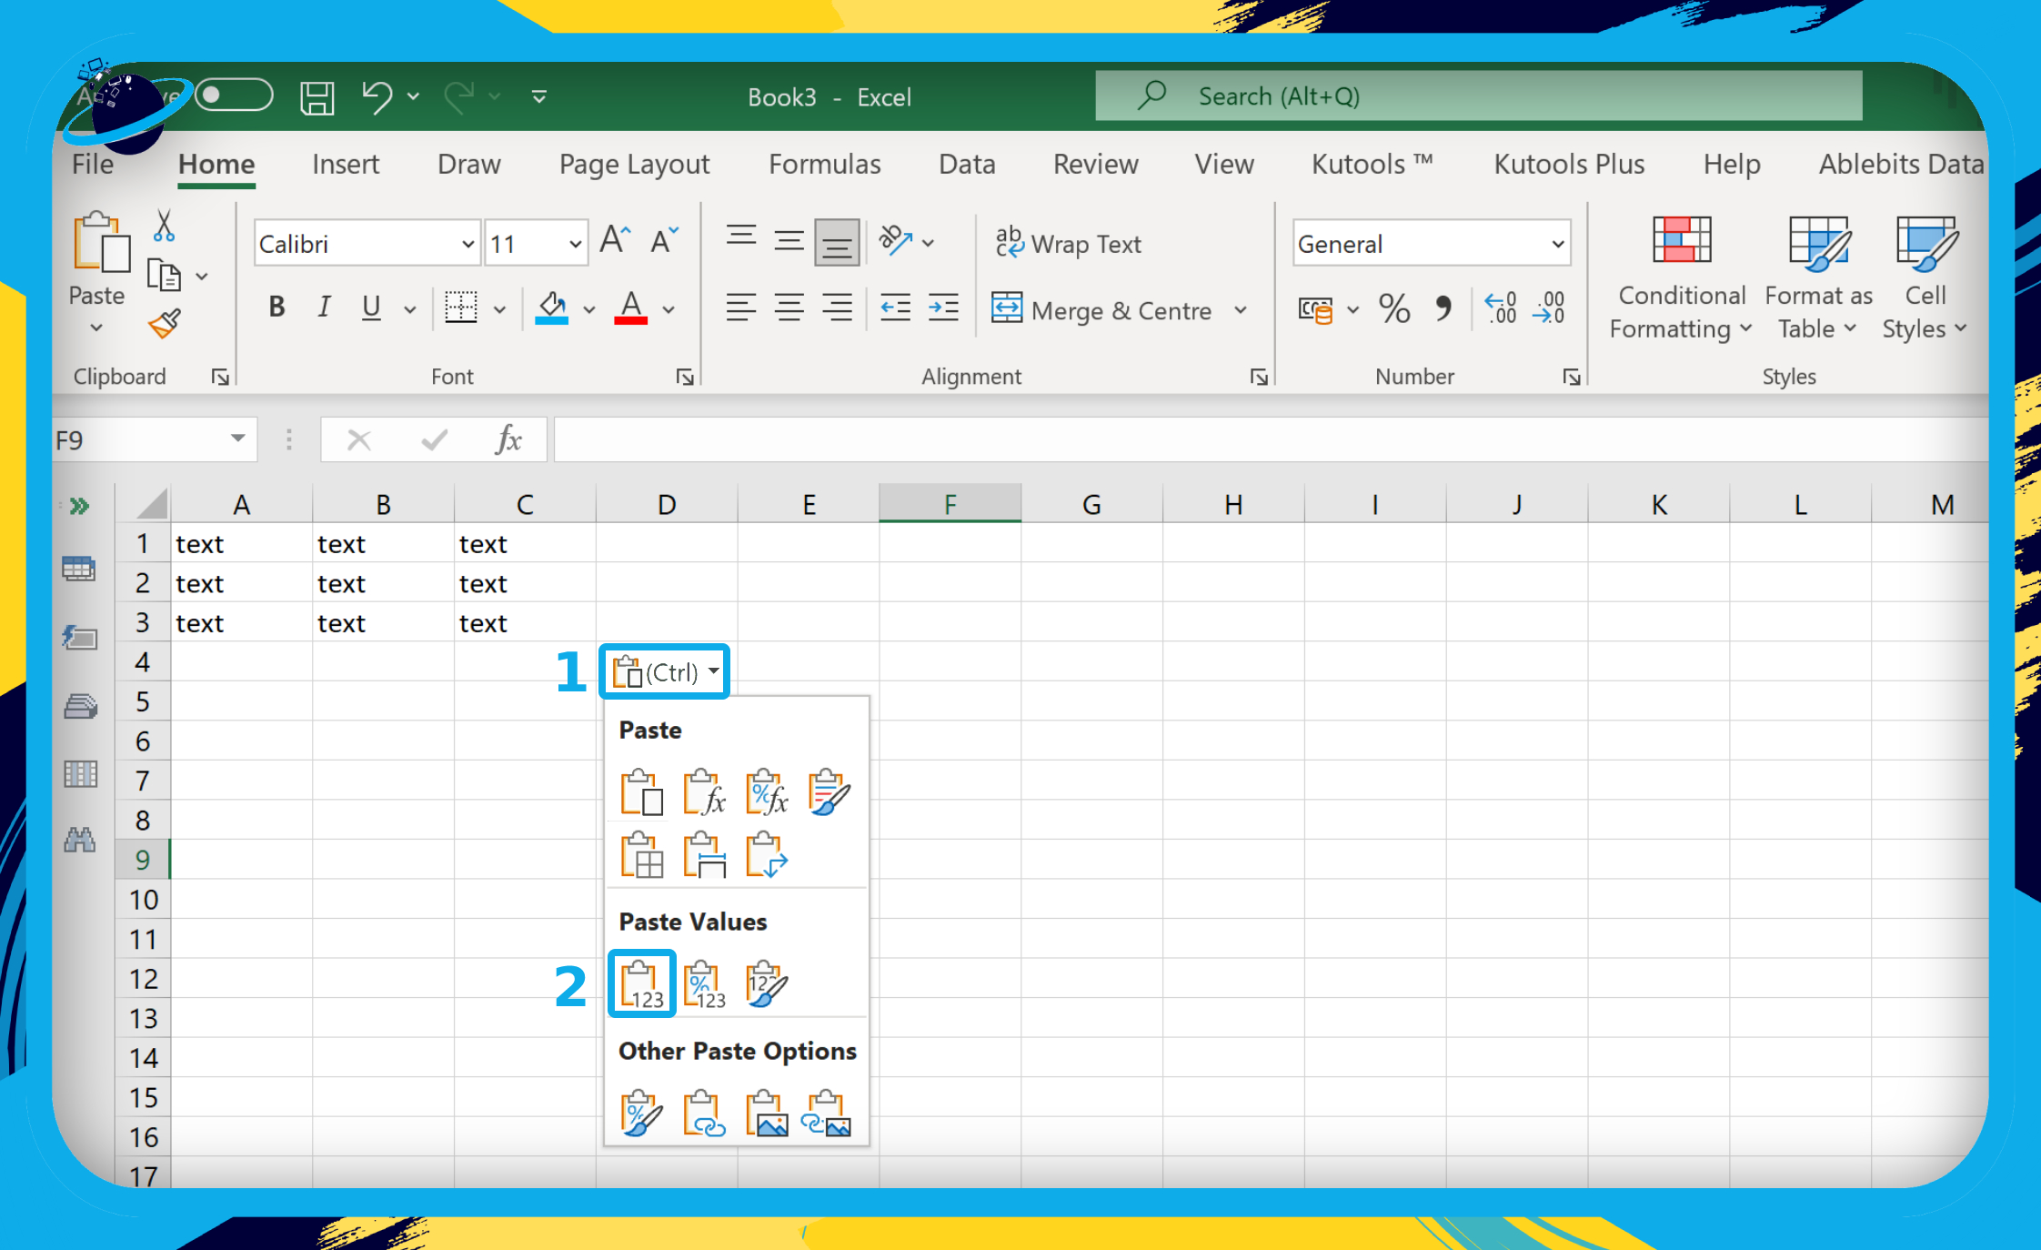This screenshot has height=1250, width=2041.
Task: Select the Transpose paste icon
Action: [x=766, y=855]
